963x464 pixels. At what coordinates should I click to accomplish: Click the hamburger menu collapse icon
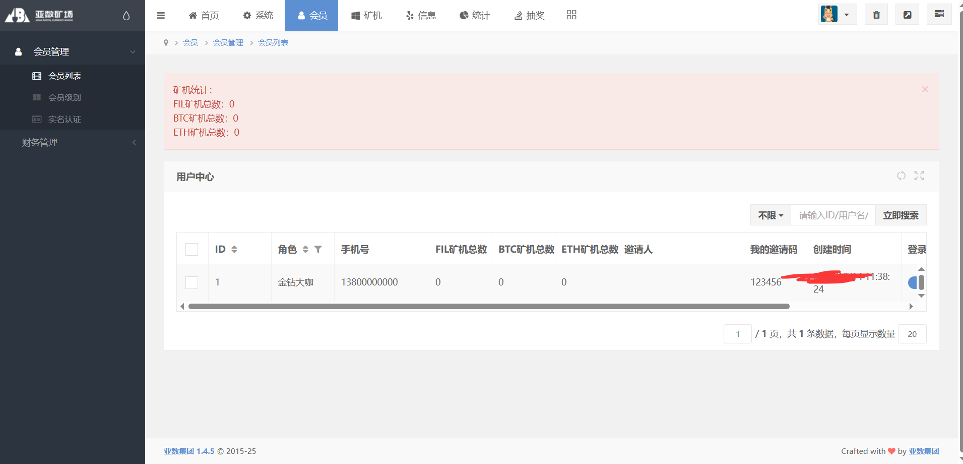click(x=161, y=16)
